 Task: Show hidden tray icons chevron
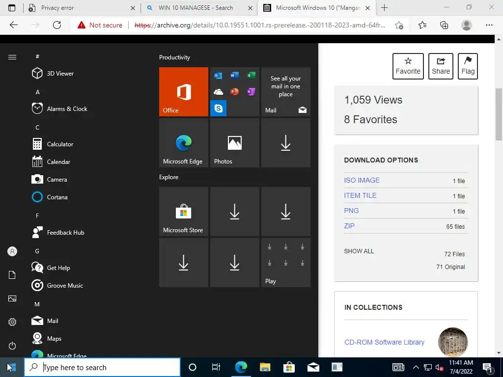416,367
